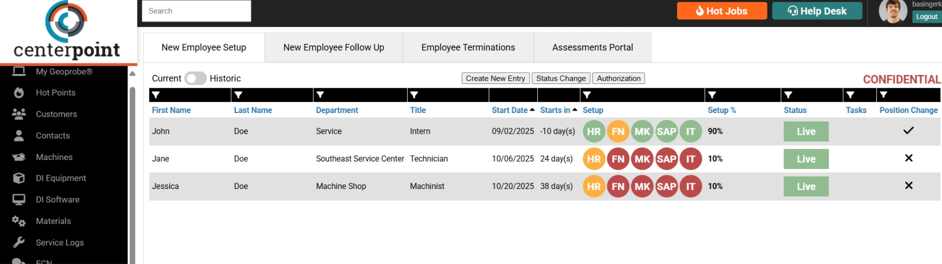
Task: Click John's HR setup badge
Action: (594, 131)
